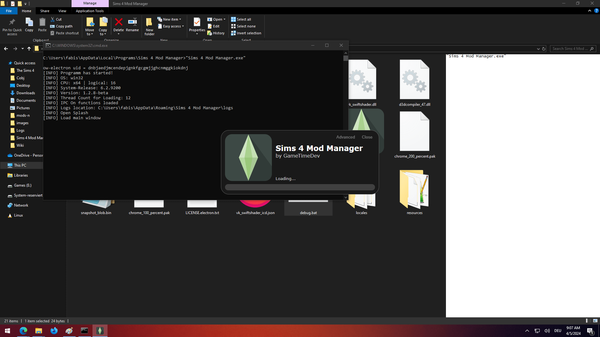The width and height of the screenshot is (600, 337).
Task: Refresh the Explorer address bar
Action: [x=544, y=49]
